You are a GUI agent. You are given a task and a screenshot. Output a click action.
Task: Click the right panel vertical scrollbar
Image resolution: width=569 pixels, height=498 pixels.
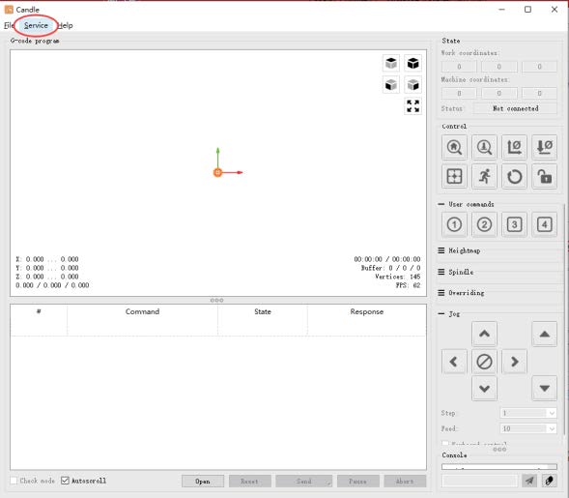point(564,320)
